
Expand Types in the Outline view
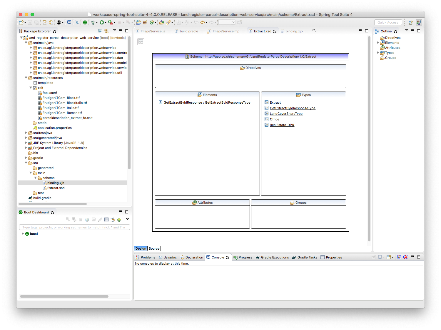point(378,53)
